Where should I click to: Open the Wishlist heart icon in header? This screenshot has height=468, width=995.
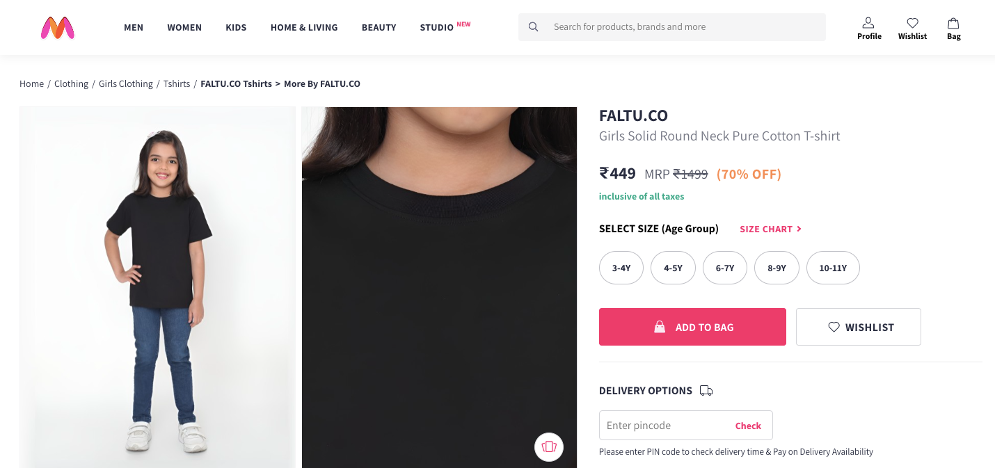(912, 24)
